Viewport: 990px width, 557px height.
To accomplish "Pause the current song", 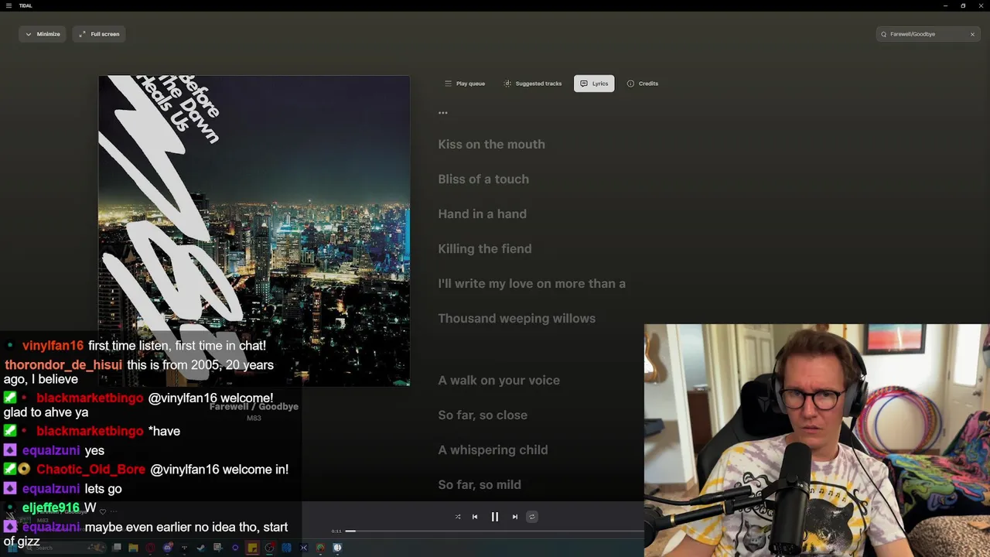I will pyautogui.click(x=495, y=517).
